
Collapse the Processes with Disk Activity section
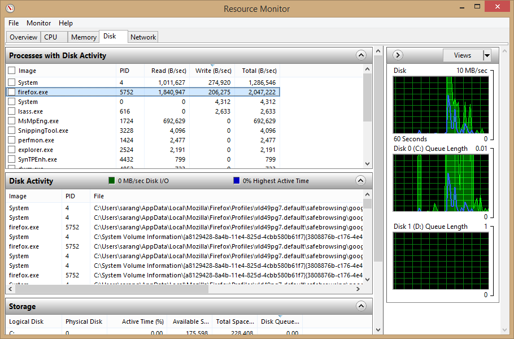click(x=361, y=55)
